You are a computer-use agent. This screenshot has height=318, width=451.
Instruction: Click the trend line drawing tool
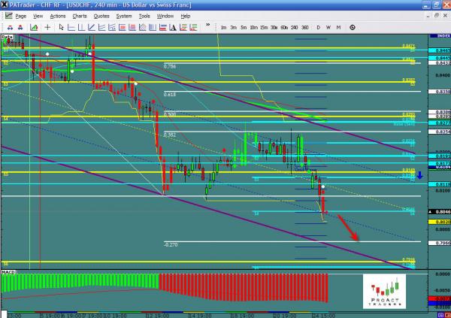(91, 27)
